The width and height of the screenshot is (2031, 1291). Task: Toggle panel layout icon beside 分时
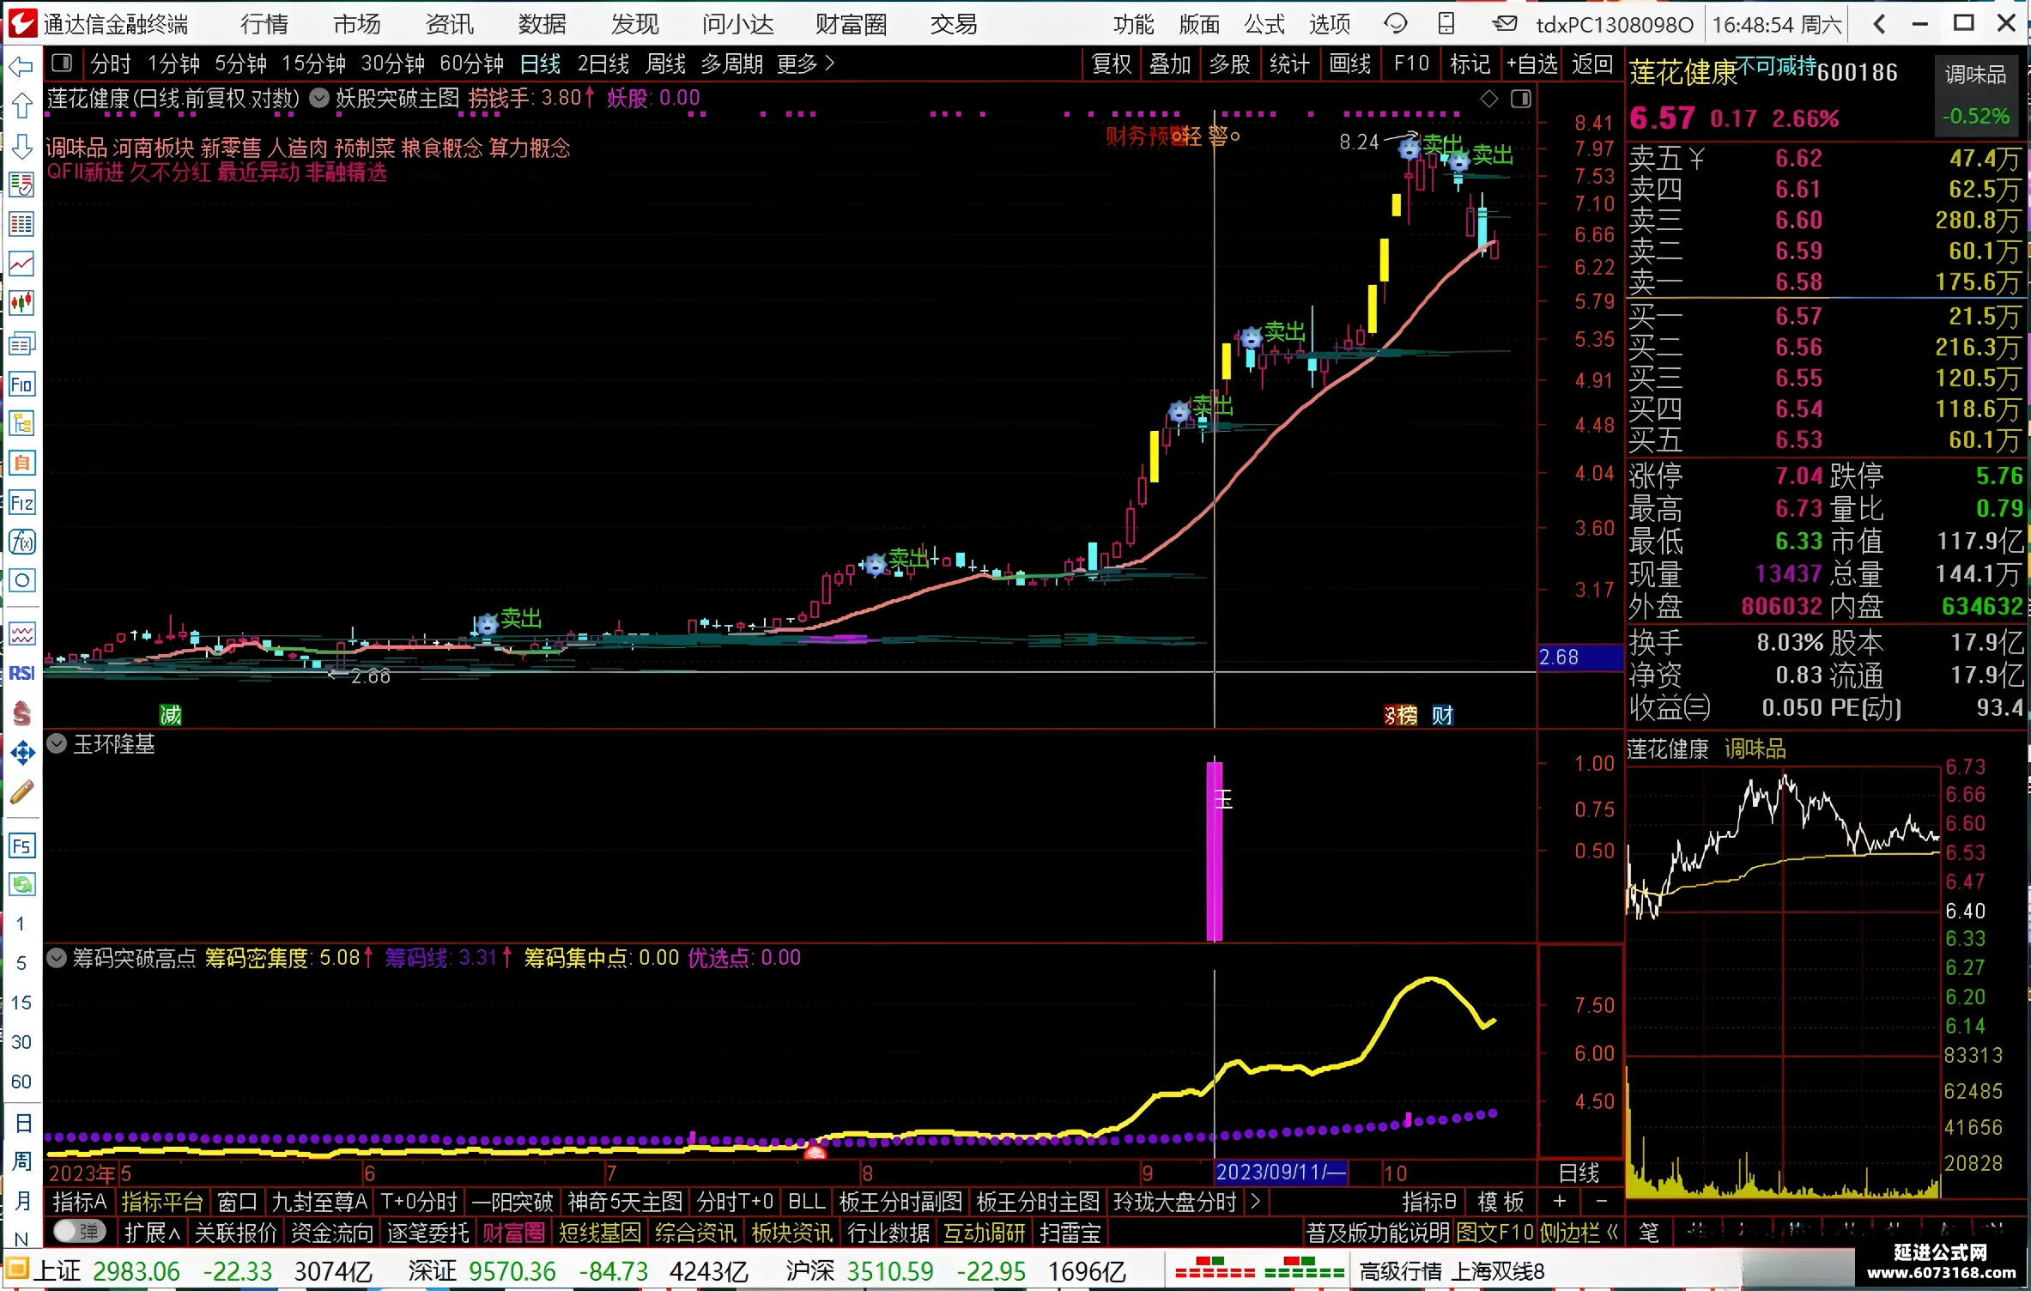(62, 63)
